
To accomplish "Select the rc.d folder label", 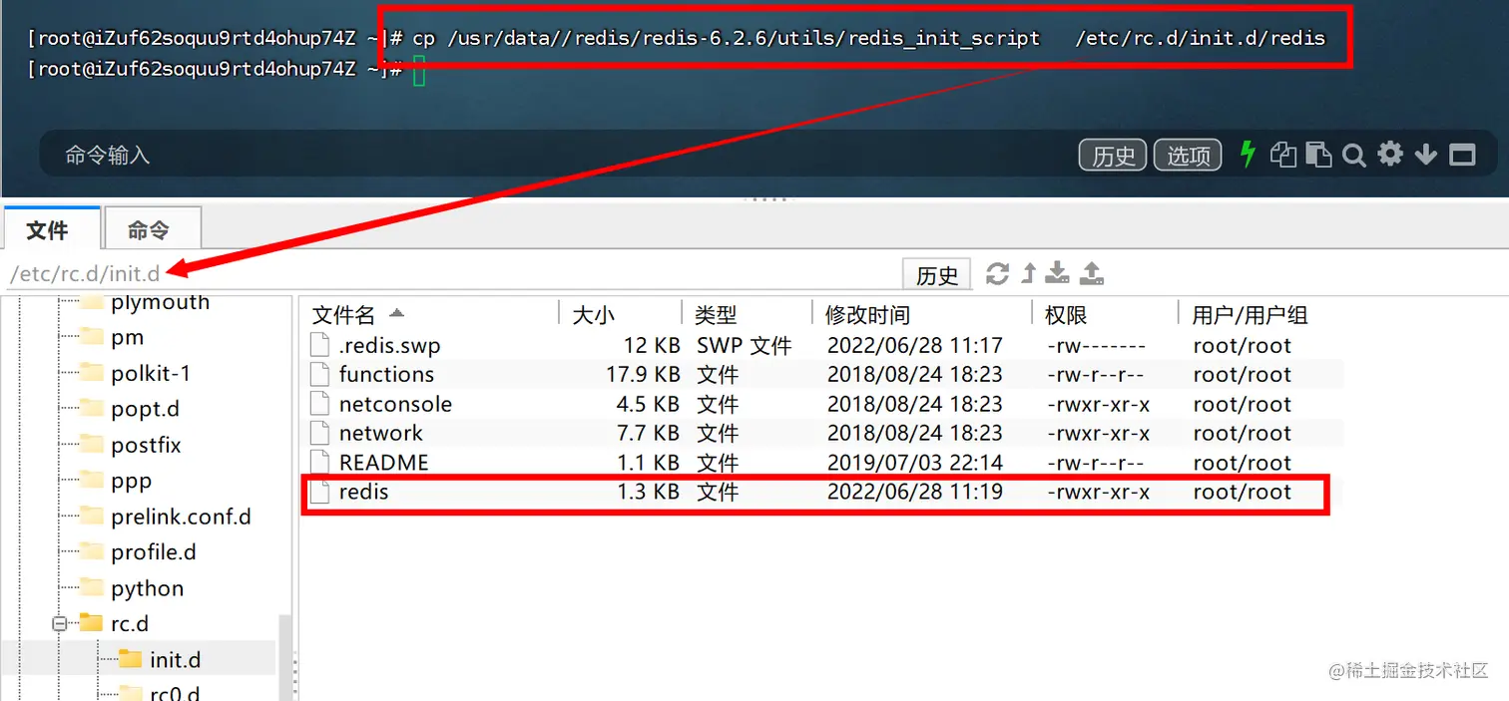I will point(130,624).
